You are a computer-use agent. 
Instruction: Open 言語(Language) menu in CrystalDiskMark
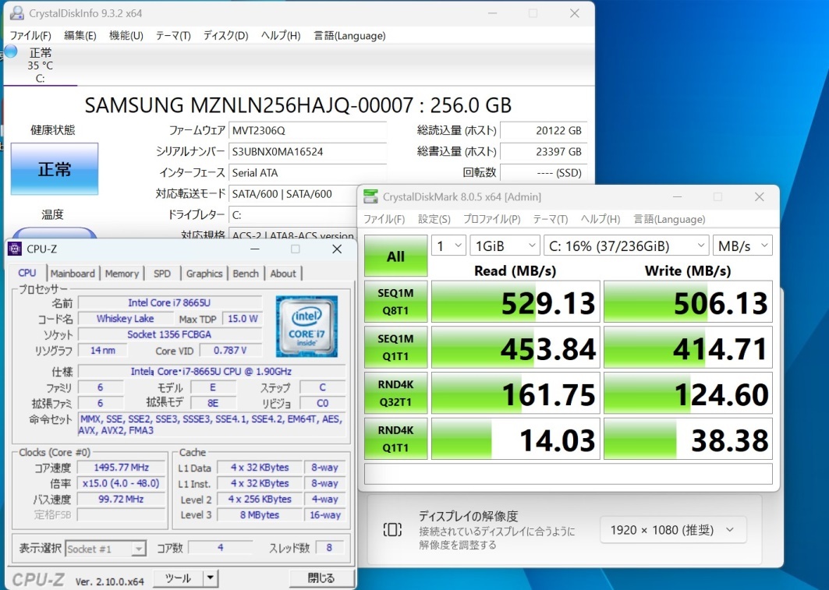click(x=669, y=219)
